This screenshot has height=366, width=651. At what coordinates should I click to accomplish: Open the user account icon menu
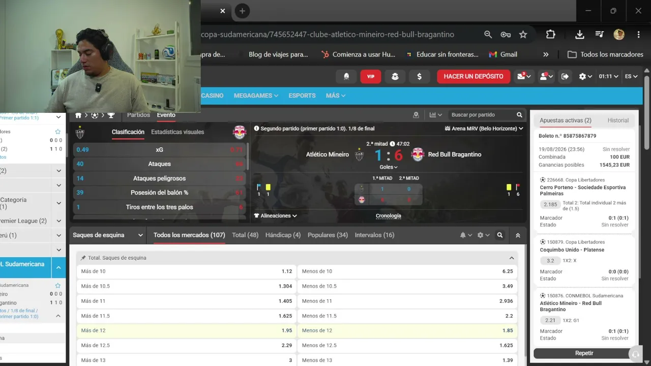(x=546, y=76)
